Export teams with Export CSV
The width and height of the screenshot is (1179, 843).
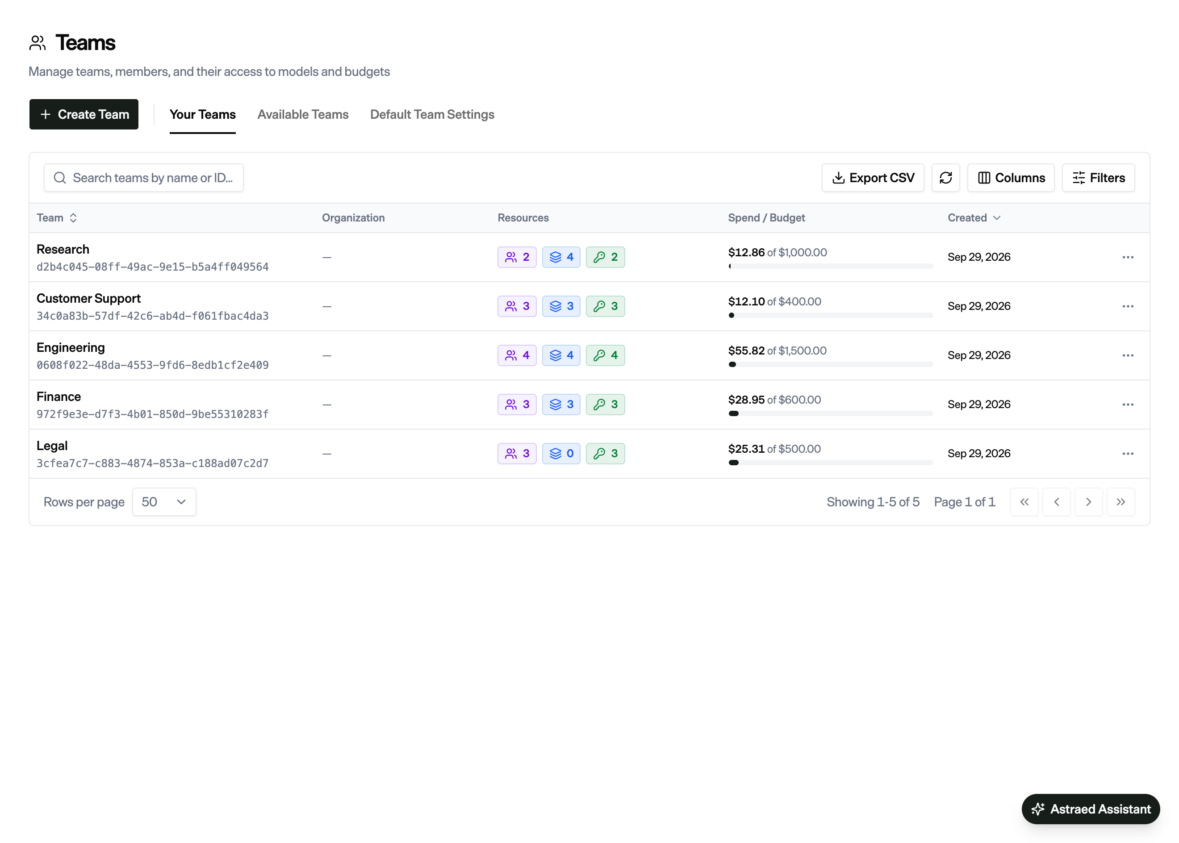(872, 178)
